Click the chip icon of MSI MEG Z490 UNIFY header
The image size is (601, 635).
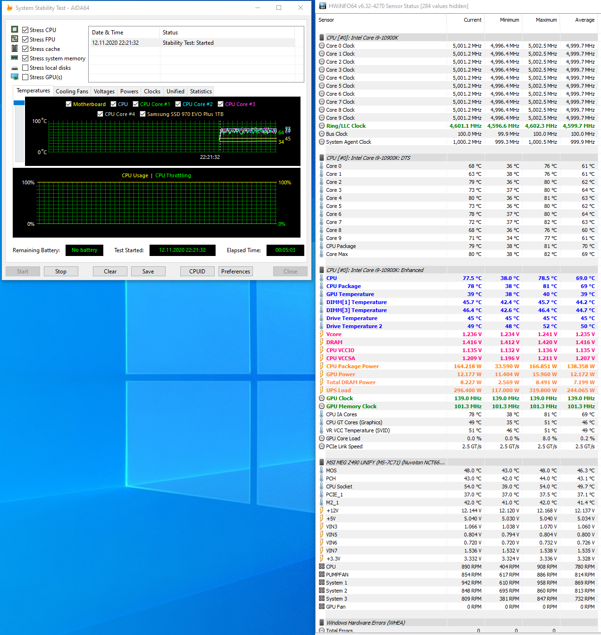(x=322, y=462)
